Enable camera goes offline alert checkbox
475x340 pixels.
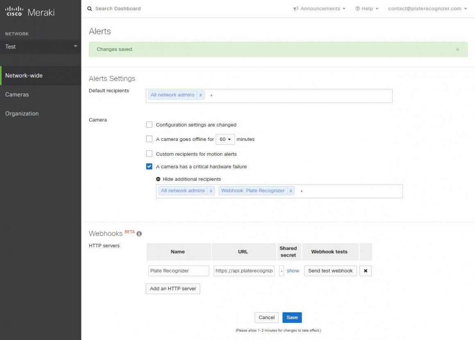tap(149, 139)
